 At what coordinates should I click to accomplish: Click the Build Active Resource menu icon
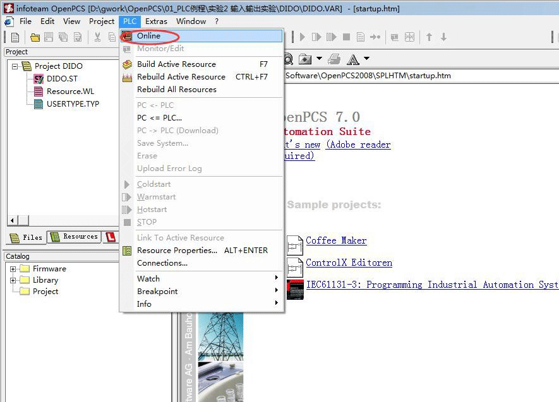tap(127, 64)
